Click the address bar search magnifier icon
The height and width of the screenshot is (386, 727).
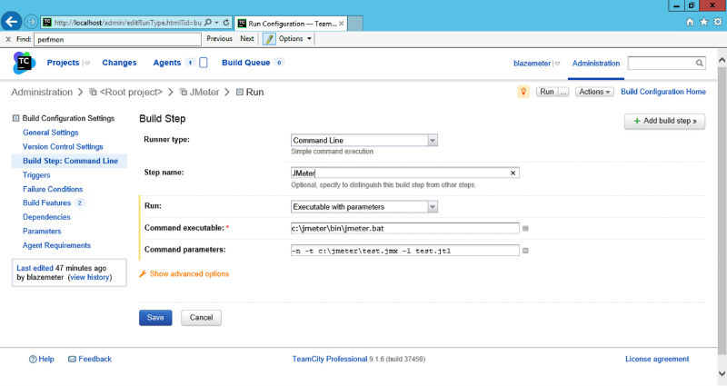(208, 22)
